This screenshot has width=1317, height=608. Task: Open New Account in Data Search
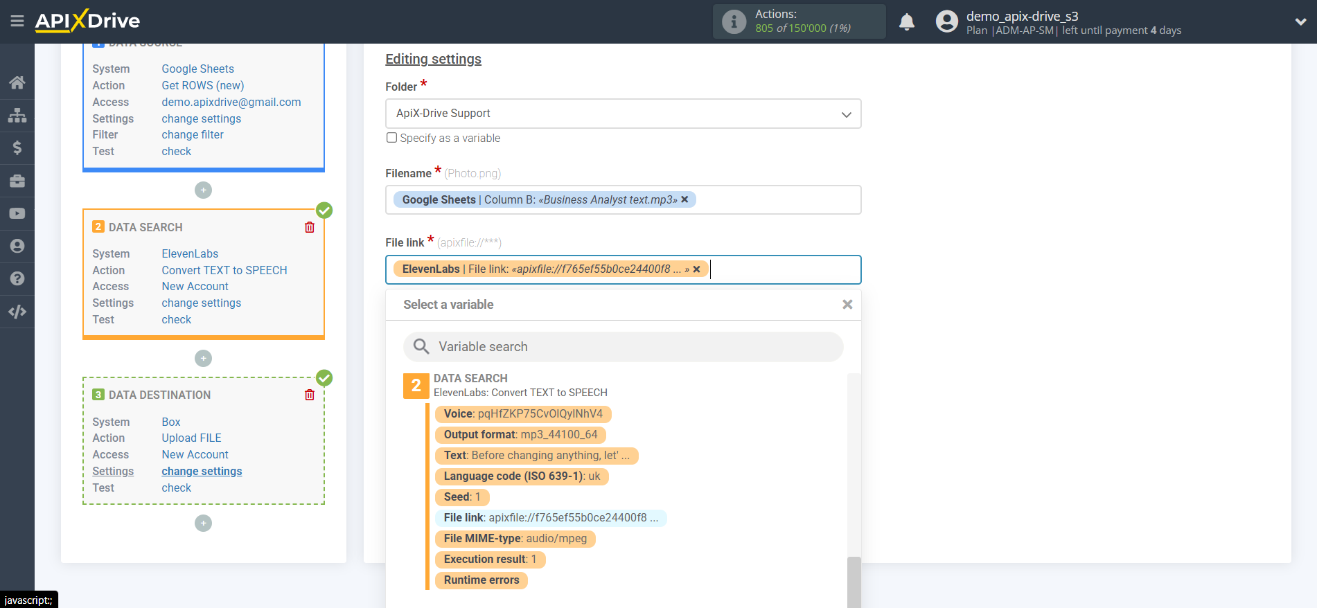coord(195,286)
